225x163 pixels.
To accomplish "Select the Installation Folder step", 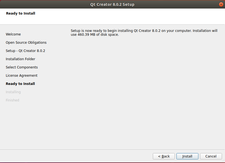I will pos(20,59).
